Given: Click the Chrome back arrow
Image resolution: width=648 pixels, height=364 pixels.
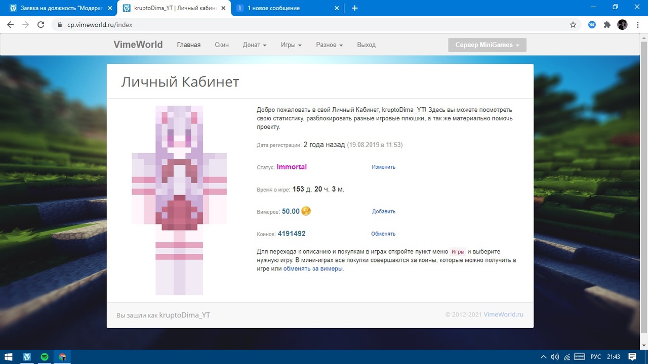Looking at the screenshot, I should click(x=10, y=24).
